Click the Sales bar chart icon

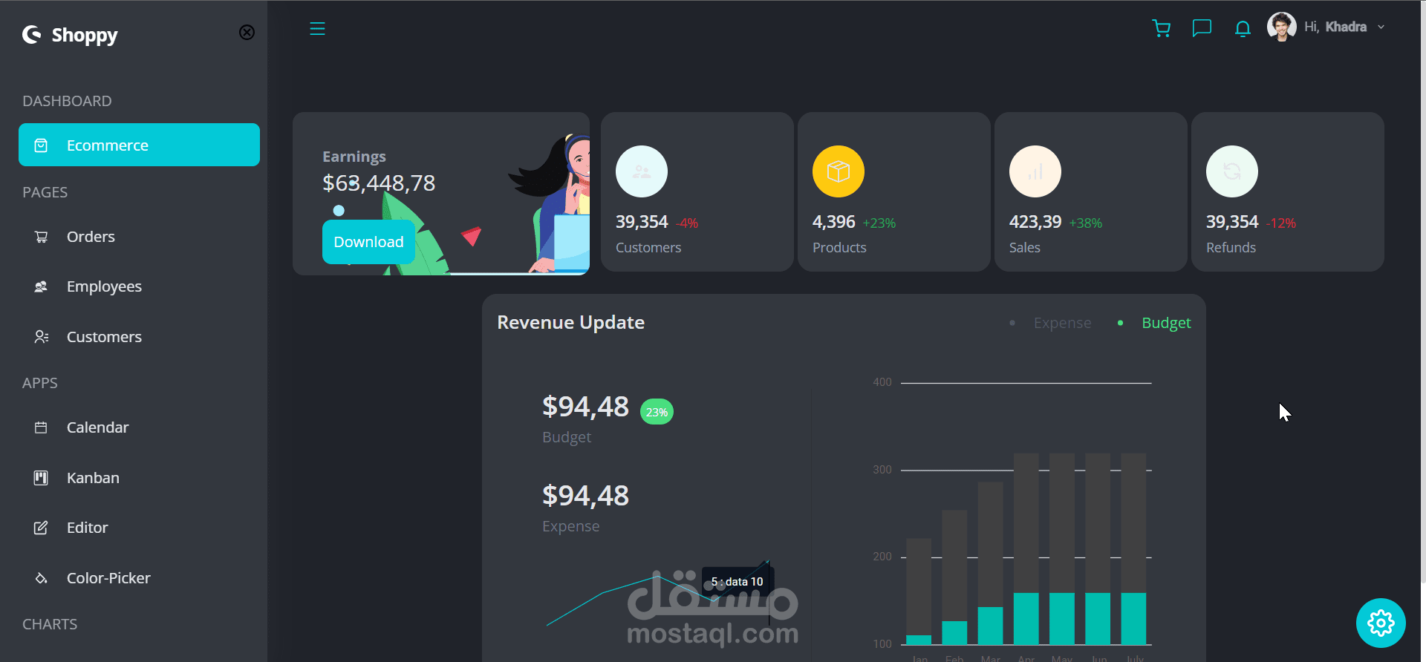[1035, 171]
